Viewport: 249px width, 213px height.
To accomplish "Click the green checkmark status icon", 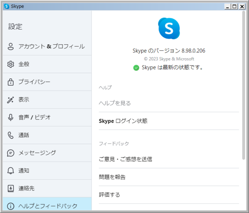I will (x=136, y=68).
